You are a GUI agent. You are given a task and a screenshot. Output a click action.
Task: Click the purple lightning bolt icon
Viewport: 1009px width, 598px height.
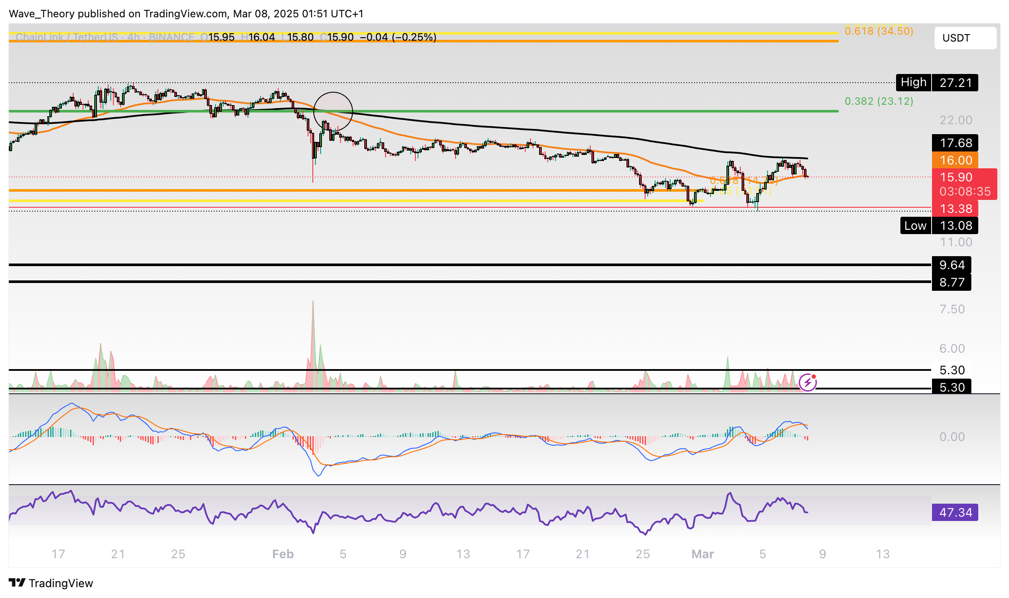[807, 383]
